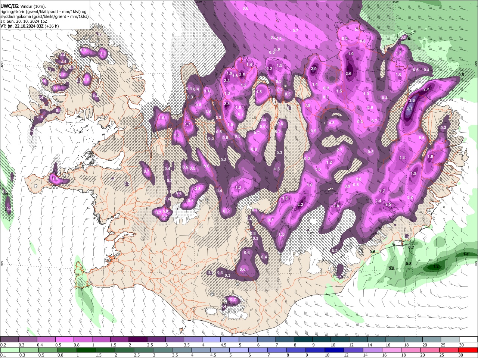Click the 'VT: þri. 22.10.2024 03Z (+36 h)' line
This screenshot has height=358, width=478.
pyautogui.click(x=30, y=26)
